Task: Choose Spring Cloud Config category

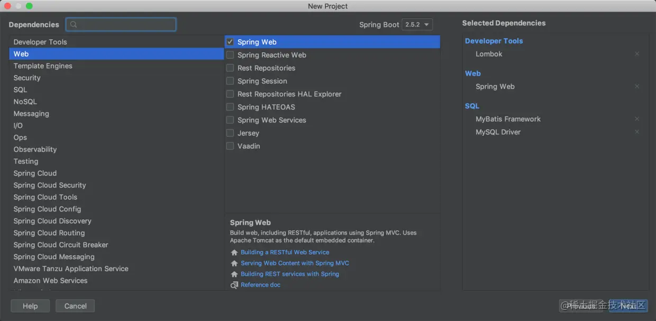Action: pyautogui.click(x=116, y=209)
